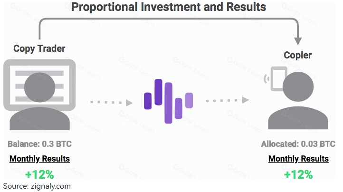Viewport: 343px width, 192px height.
Task: Open Monthly Results under Copier
Action: tap(298, 159)
